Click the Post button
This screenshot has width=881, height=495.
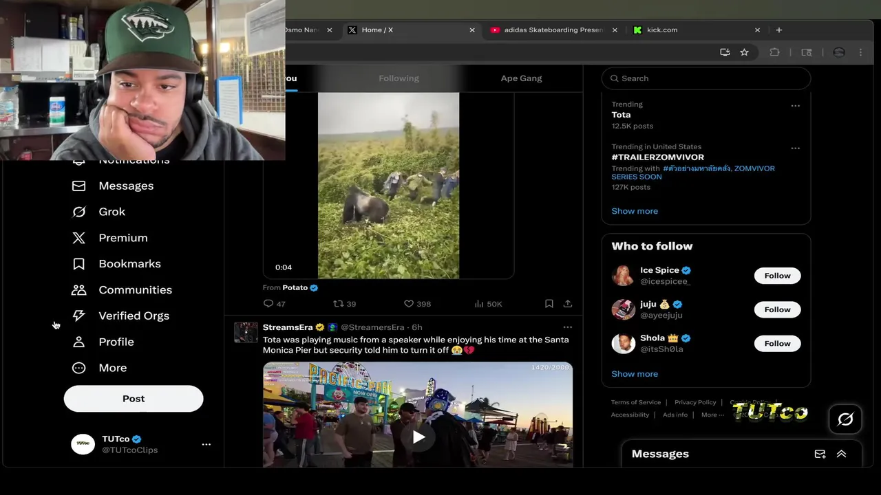click(134, 399)
